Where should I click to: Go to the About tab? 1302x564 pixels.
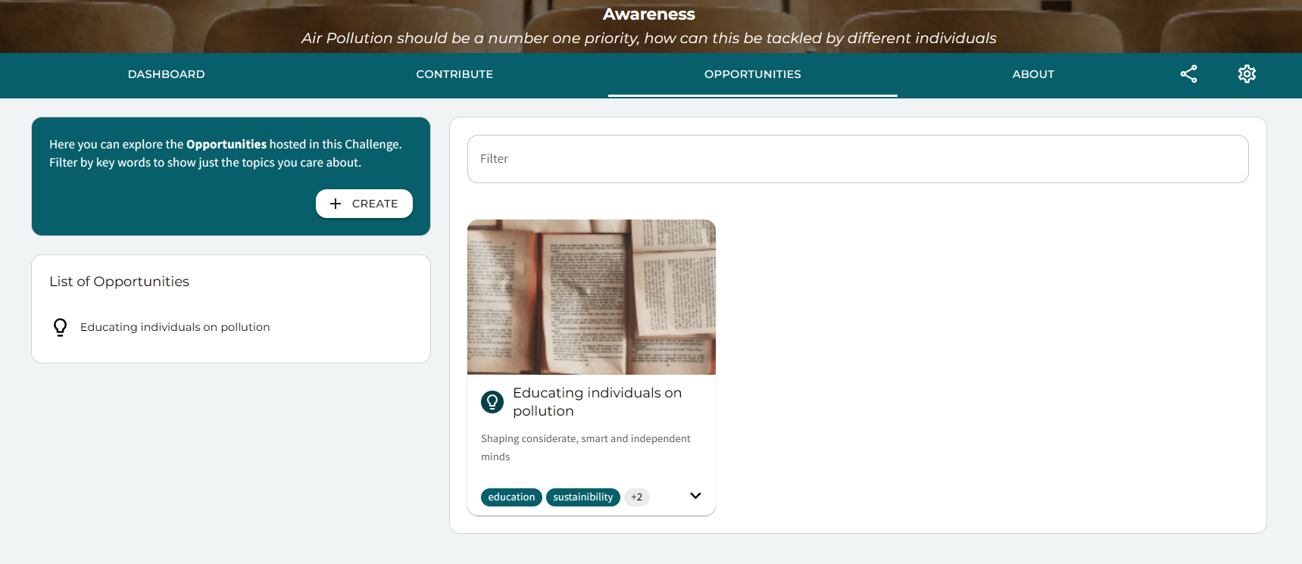pos(1033,74)
